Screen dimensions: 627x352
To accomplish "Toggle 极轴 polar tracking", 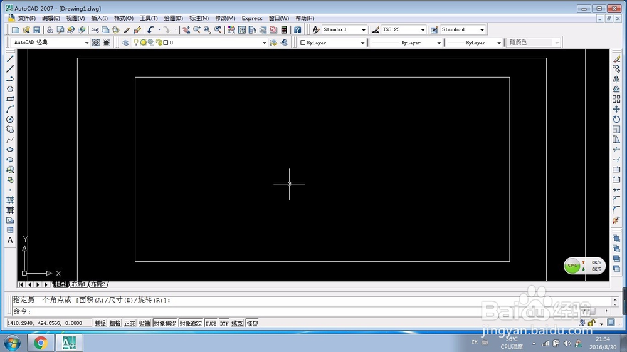I will coord(144,323).
